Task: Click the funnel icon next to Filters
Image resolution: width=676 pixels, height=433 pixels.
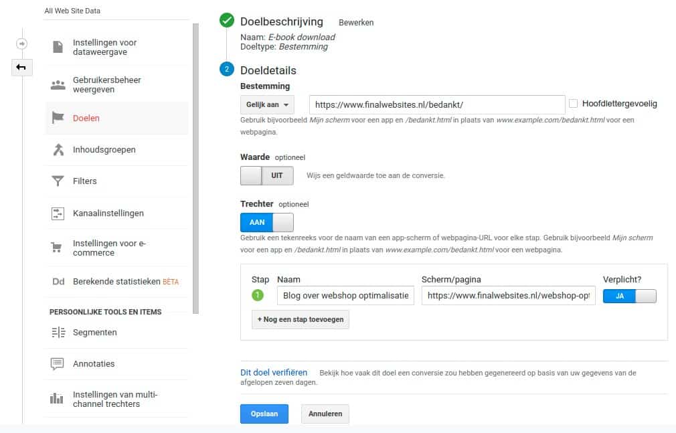Action: coord(58,181)
